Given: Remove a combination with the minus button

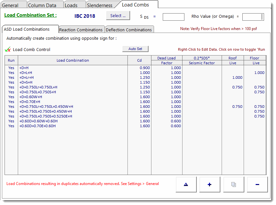Looking at the screenshot, I should pyautogui.click(x=257, y=184).
